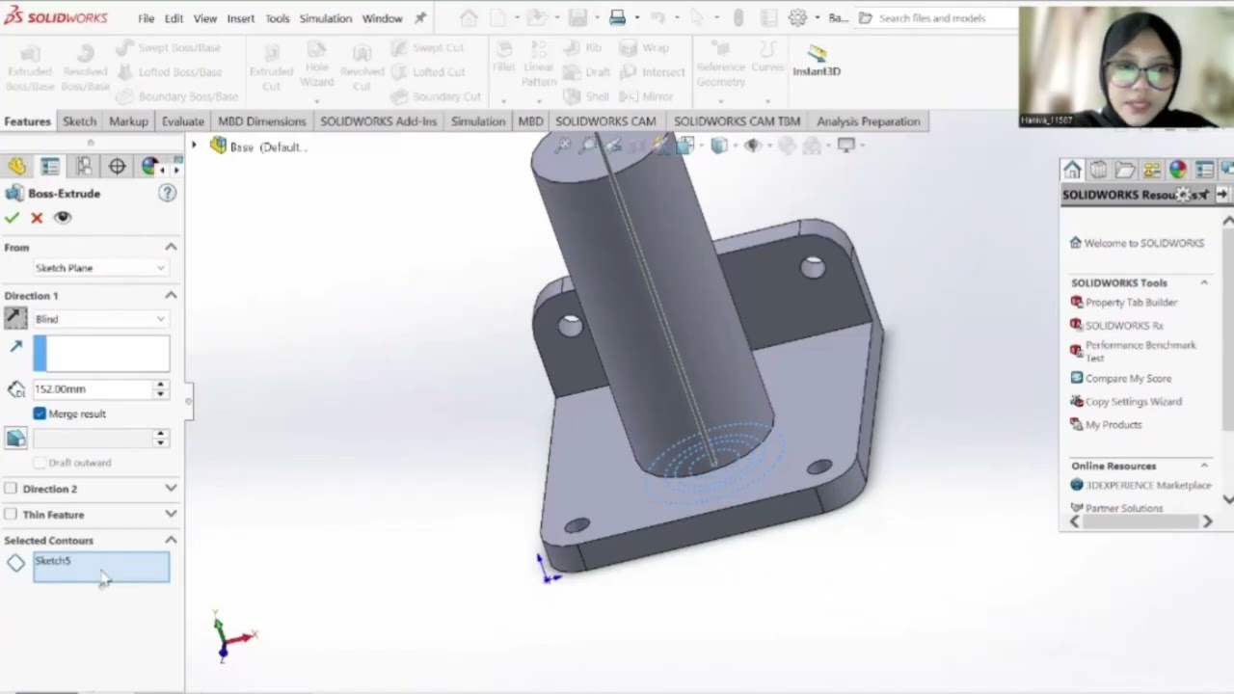Expand the Direction 2 section chevron
This screenshot has height=694, width=1234.
171,489
